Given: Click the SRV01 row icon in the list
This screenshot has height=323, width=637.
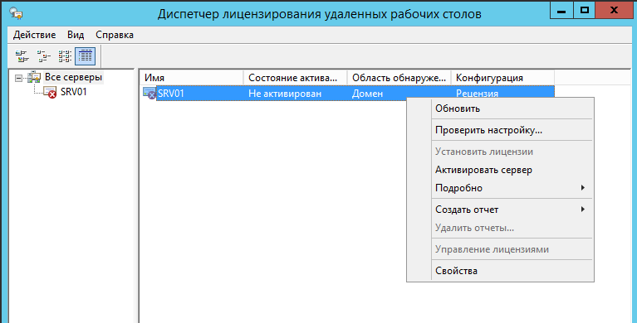Looking at the screenshot, I should [x=149, y=94].
